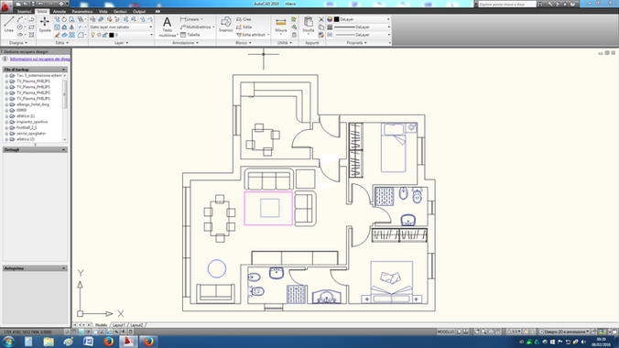
Task: Open Firefox from the taskbar
Action: pos(109,342)
